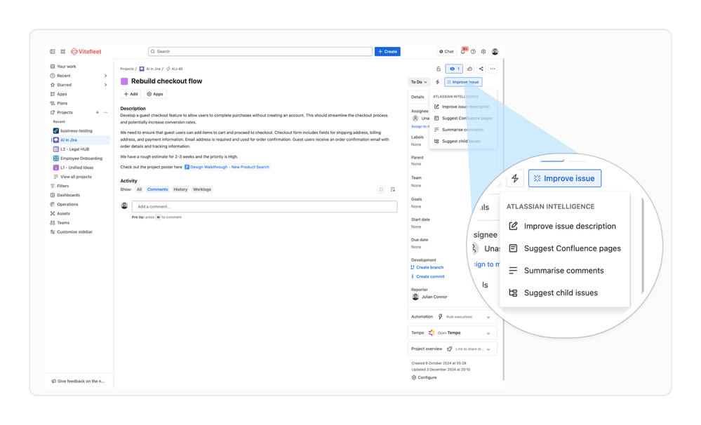Viewport: 701px width, 425px height.
Task: Click the Add a comment field
Action: point(267,206)
